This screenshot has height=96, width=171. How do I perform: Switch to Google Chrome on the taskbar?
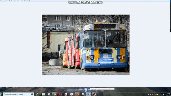click(x=55, y=94)
